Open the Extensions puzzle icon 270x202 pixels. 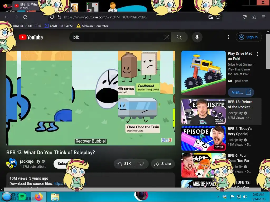pyautogui.click(x=254, y=17)
